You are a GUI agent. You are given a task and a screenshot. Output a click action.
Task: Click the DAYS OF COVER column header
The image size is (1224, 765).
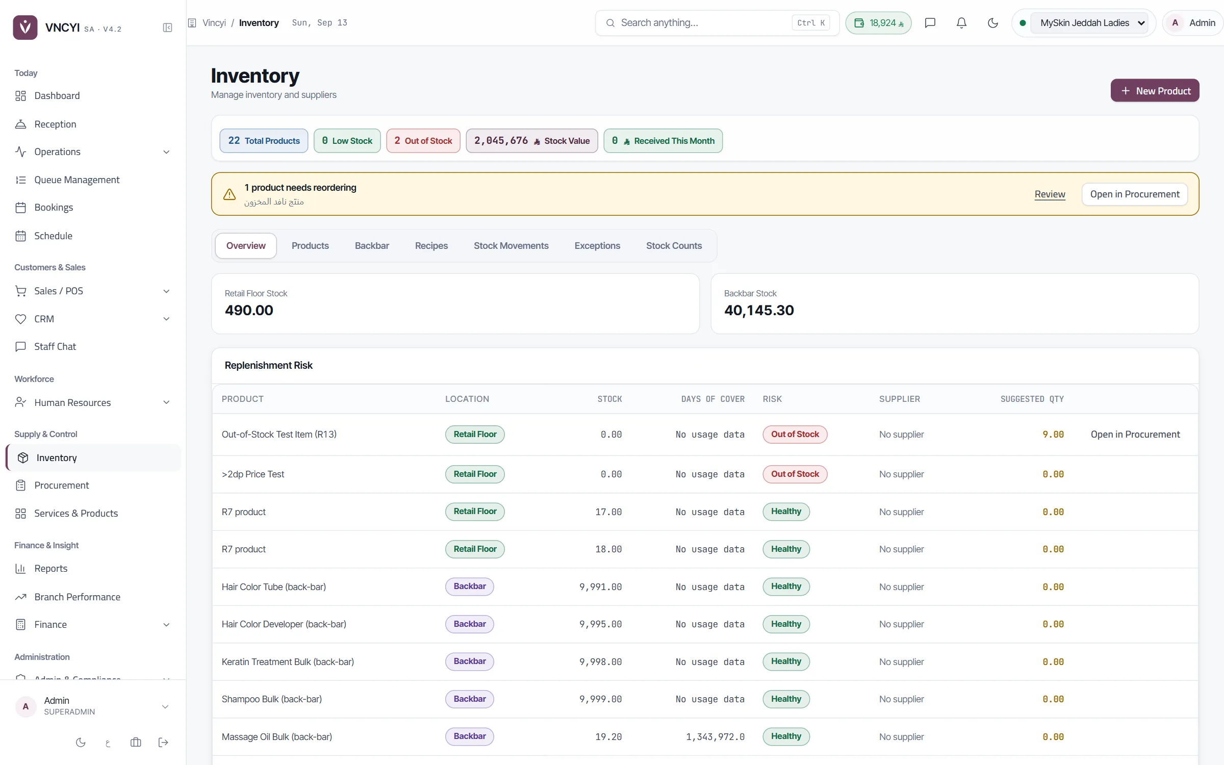tap(713, 399)
